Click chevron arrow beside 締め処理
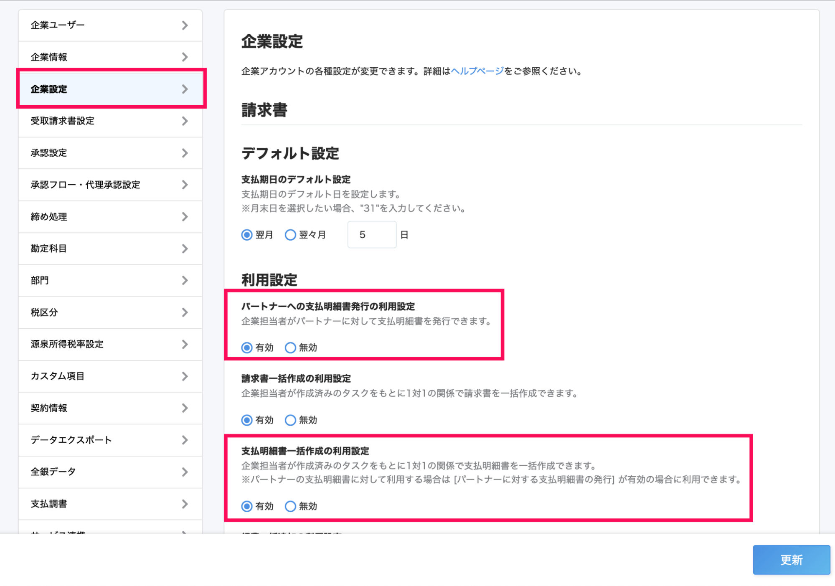Screen dimensions: 835x586 pos(185,217)
